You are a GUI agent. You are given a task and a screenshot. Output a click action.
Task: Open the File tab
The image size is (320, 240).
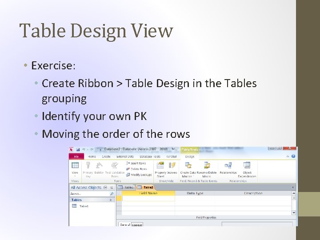76,156
